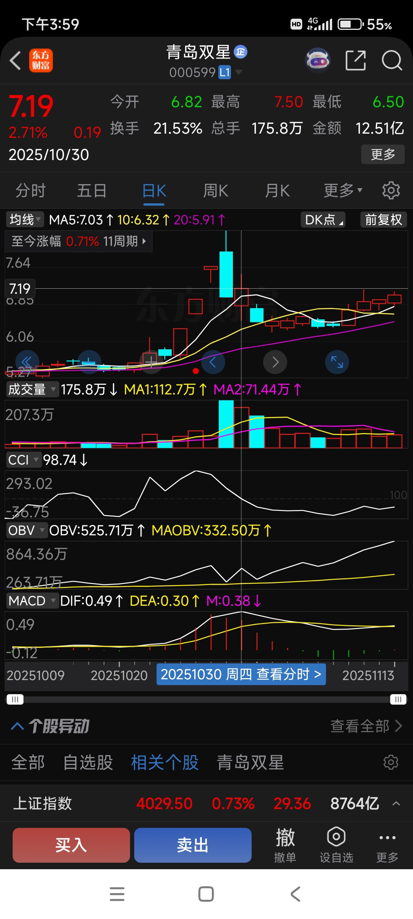
Task: Open Android recent apps menu icon
Action: click(117, 894)
